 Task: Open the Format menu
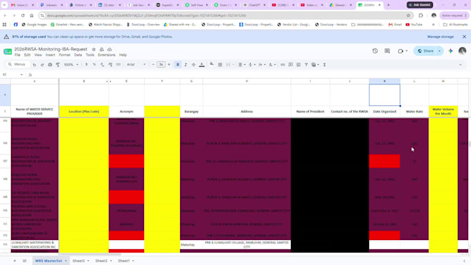pos(64,55)
